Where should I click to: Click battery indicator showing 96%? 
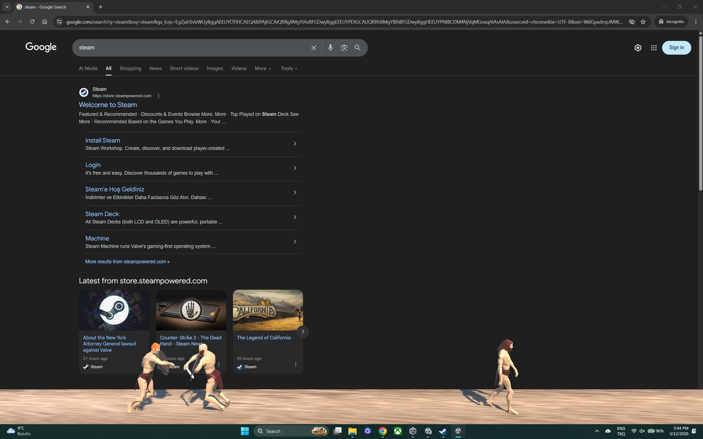click(655, 431)
